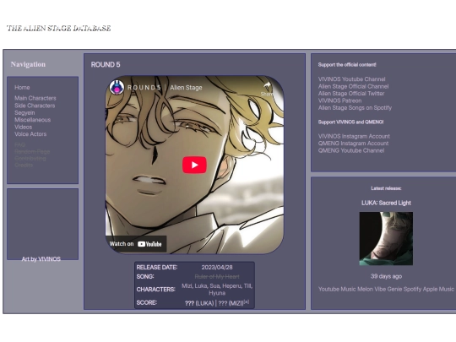
Task: Click the release date 2023/04/28 value
Action: pos(217,267)
